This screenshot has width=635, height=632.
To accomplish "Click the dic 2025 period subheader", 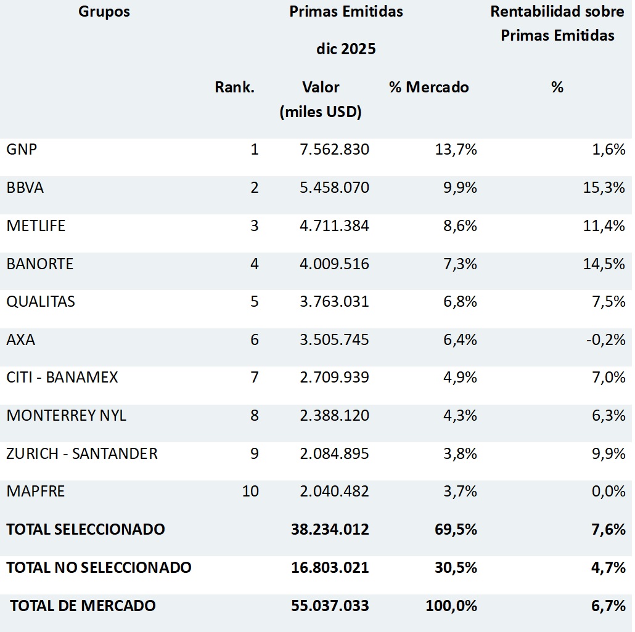I will [x=346, y=49].
